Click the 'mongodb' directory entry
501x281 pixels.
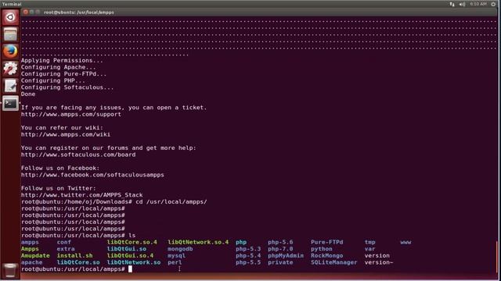pos(180,249)
